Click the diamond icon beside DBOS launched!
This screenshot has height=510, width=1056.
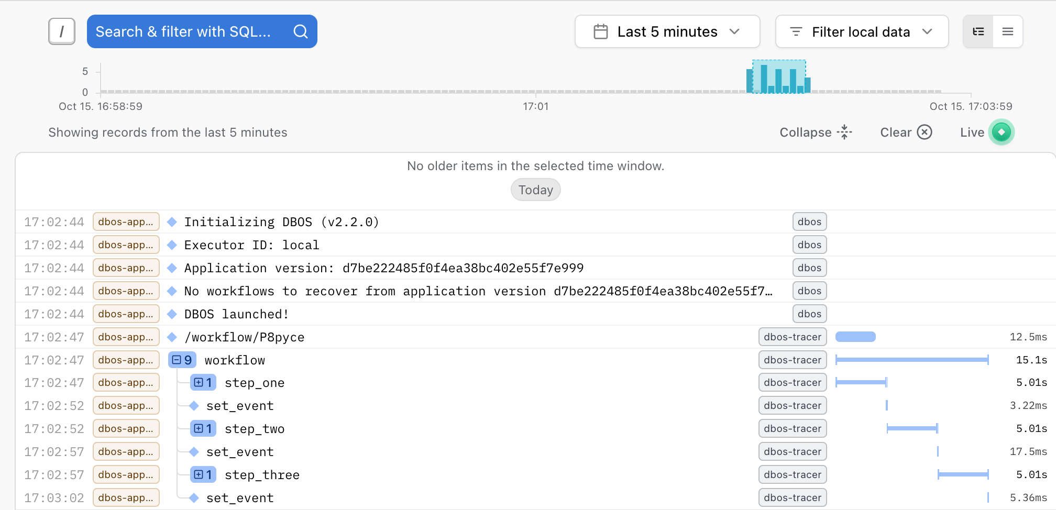(x=172, y=314)
